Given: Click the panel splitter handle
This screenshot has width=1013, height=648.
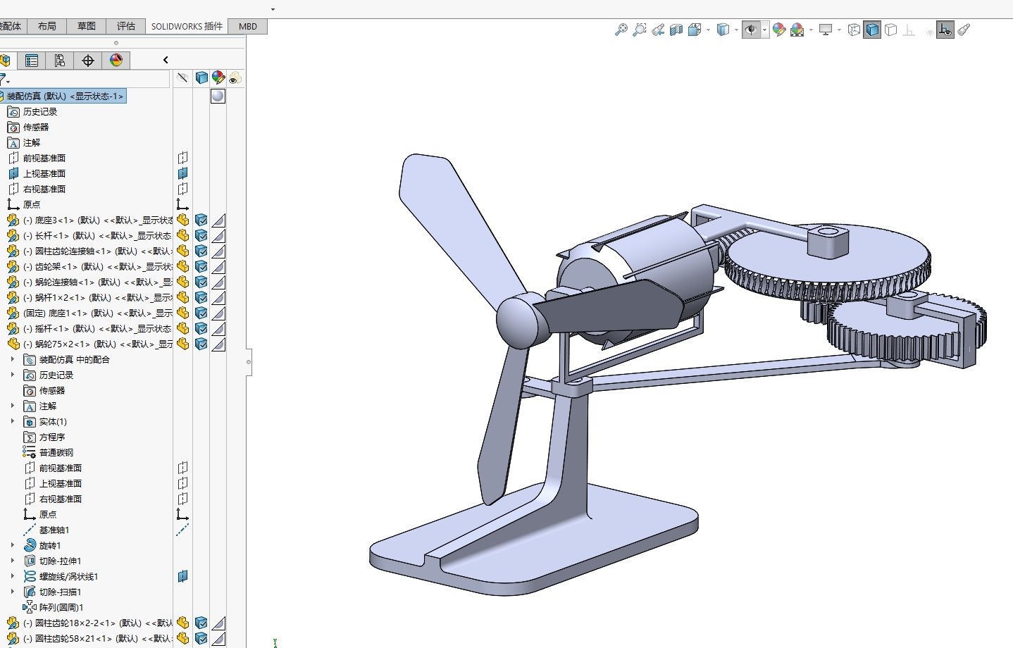Looking at the screenshot, I should coord(249,362).
